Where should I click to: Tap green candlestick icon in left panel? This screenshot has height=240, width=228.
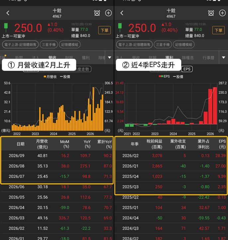click(6, 27)
